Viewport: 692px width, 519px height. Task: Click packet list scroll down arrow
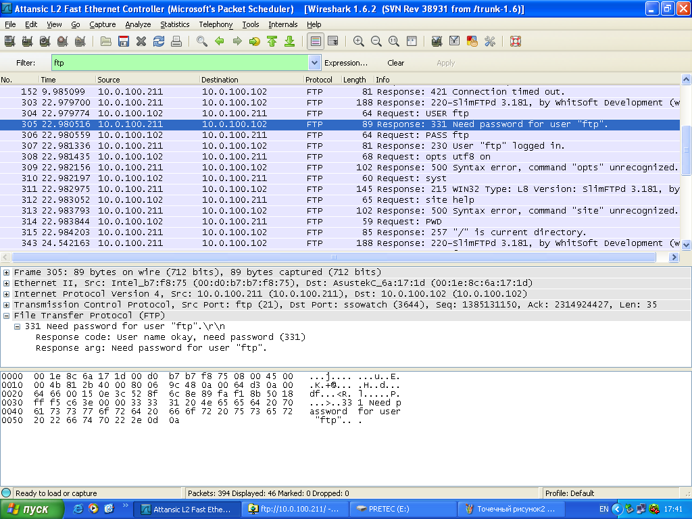pos(687,245)
